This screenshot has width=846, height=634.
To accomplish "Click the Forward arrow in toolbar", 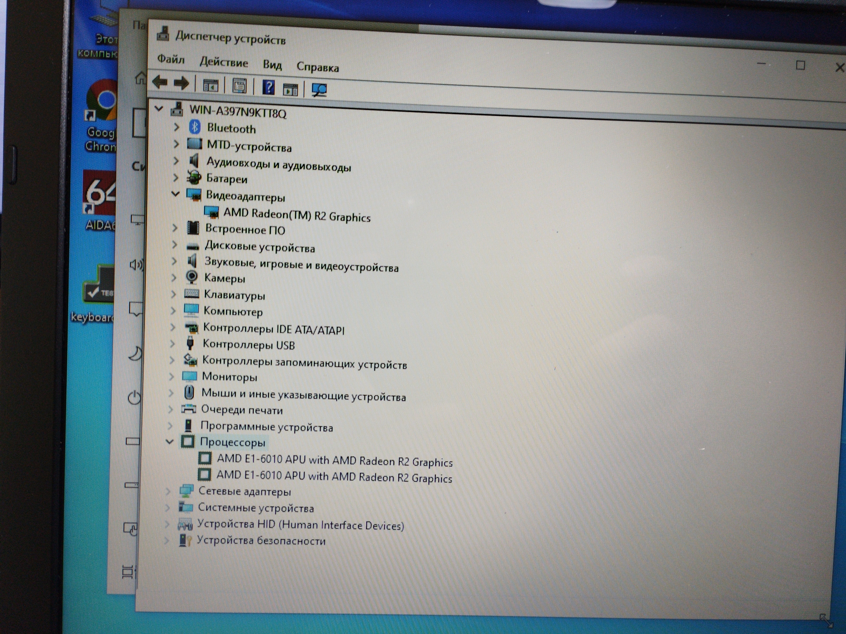I will point(181,83).
